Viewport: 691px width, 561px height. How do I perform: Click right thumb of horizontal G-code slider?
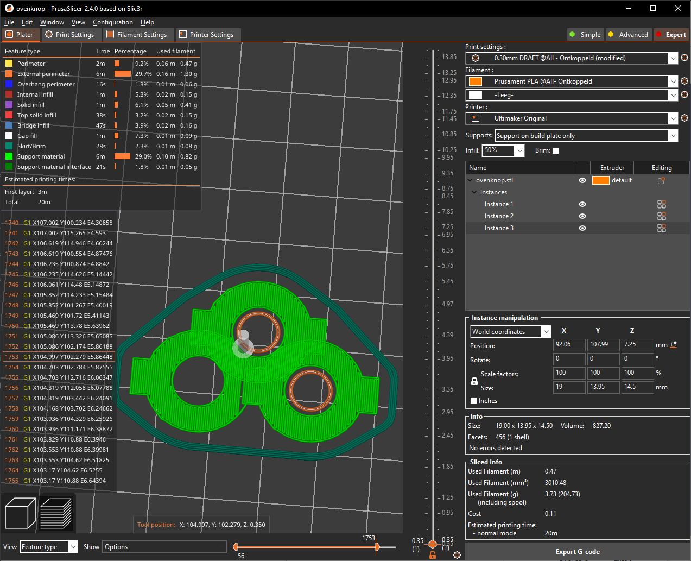378,547
